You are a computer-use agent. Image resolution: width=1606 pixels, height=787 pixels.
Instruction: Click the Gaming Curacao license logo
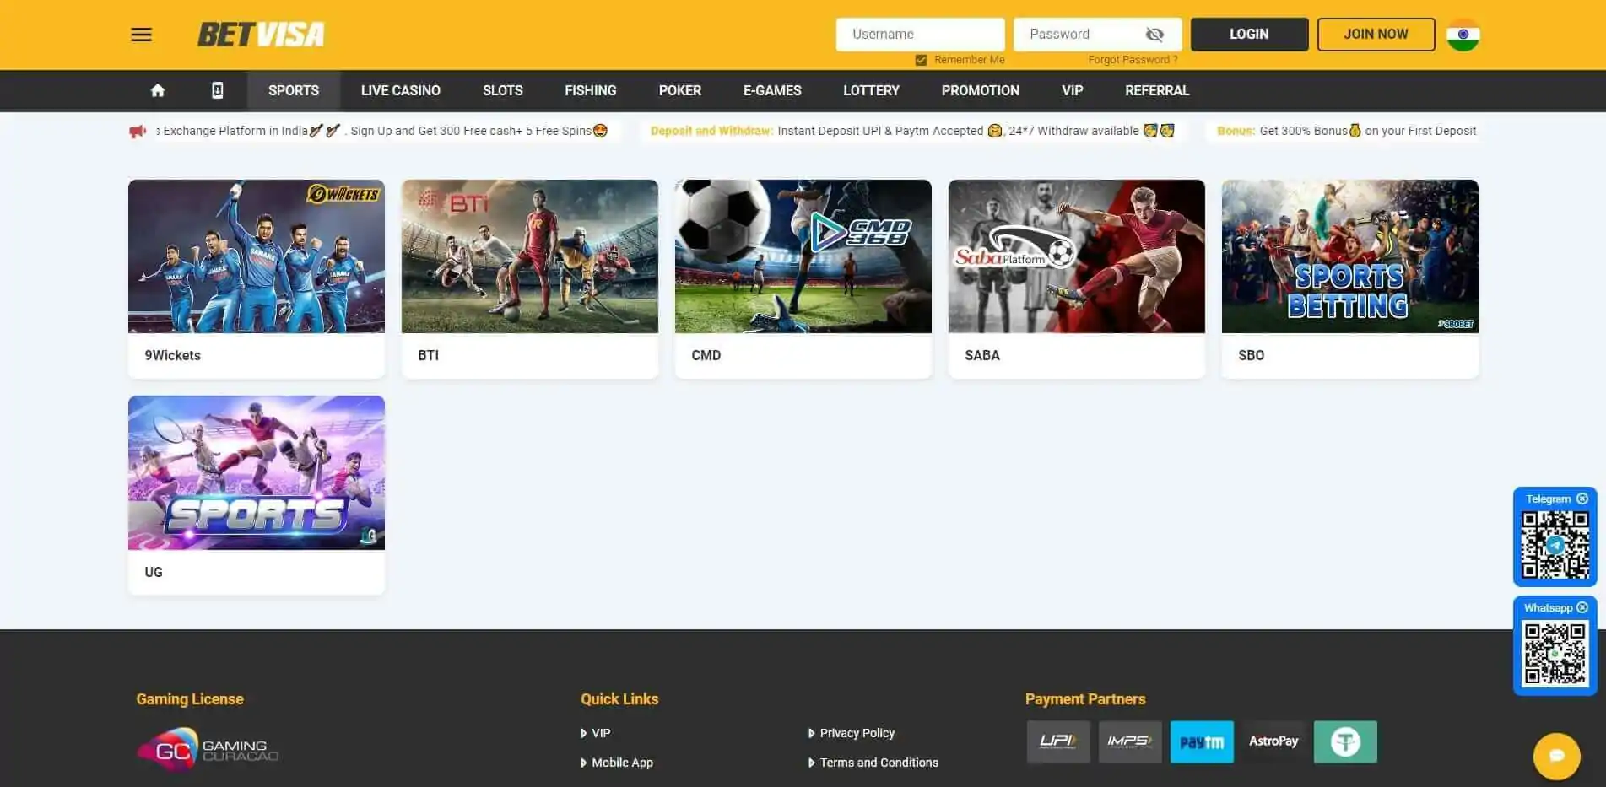(208, 748)
